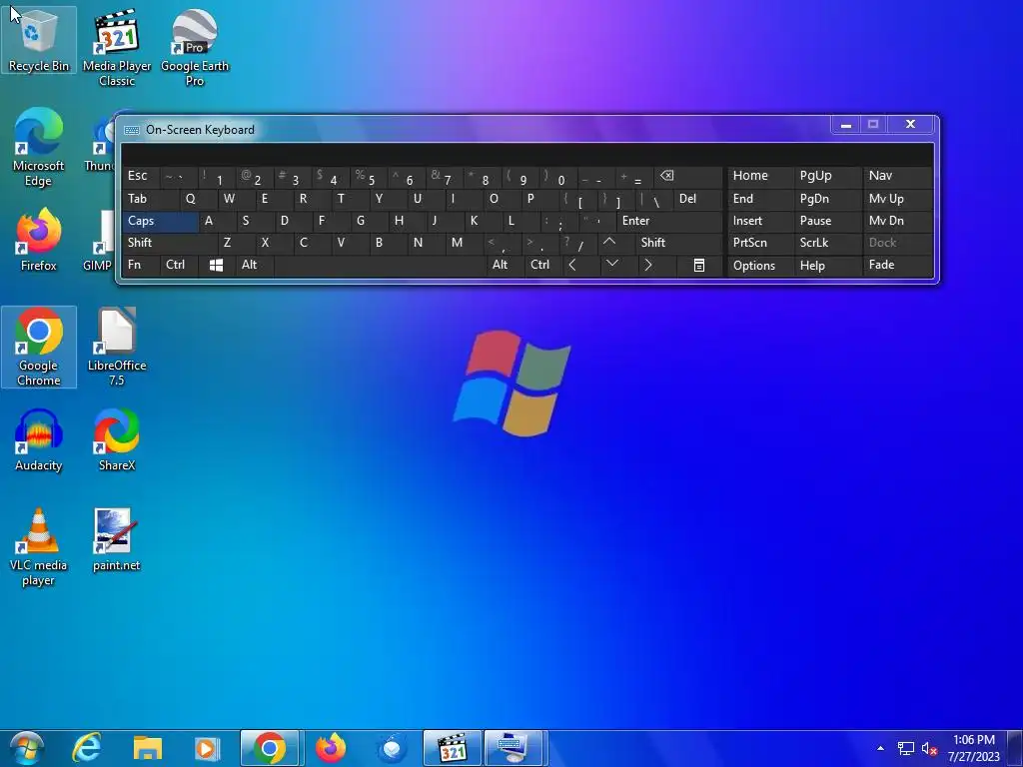
Task: Click the Pause key on keyboard
Action: point(828,221)
